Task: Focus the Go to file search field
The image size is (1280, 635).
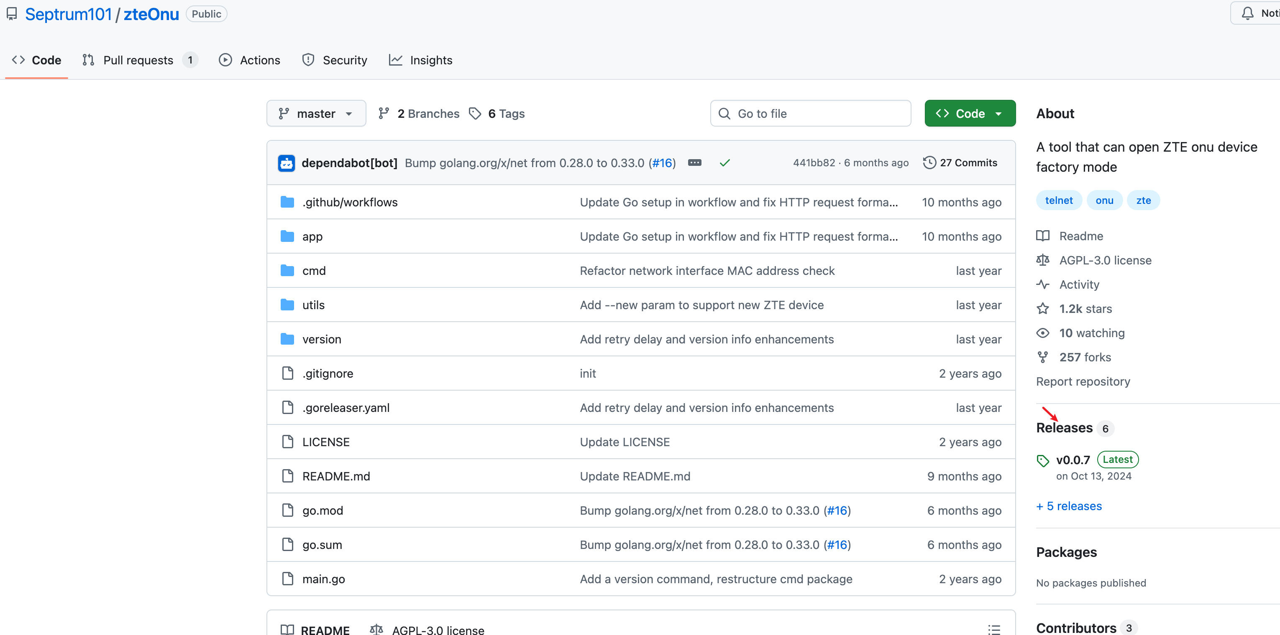Action: pos(810,114)
